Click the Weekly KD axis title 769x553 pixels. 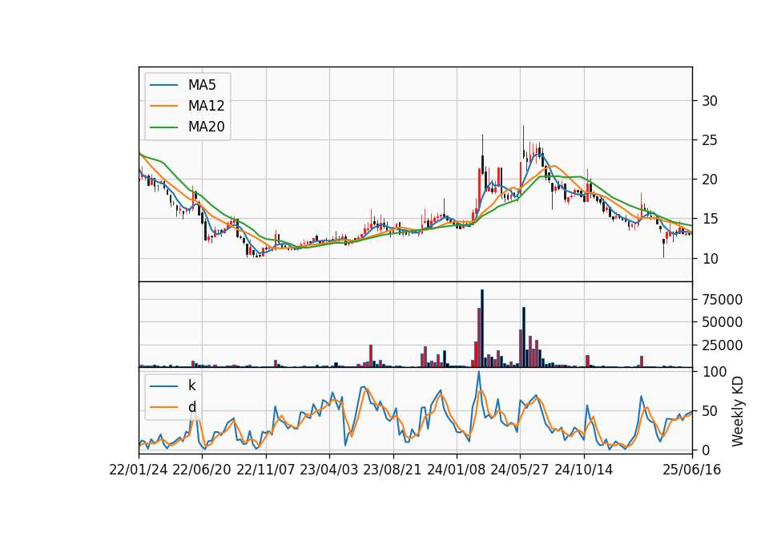pyautogui.click(x=738, y=412)
